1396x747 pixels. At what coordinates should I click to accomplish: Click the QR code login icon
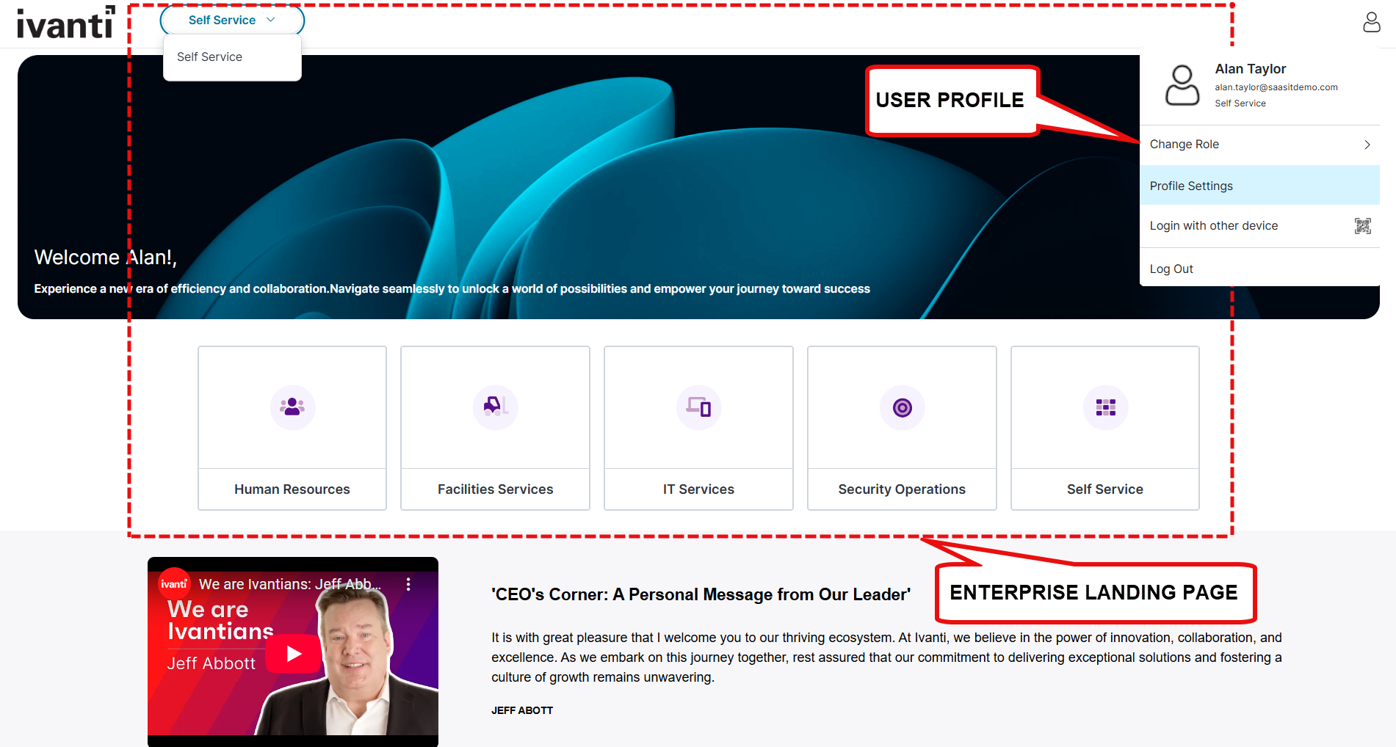coord(1362,226)
